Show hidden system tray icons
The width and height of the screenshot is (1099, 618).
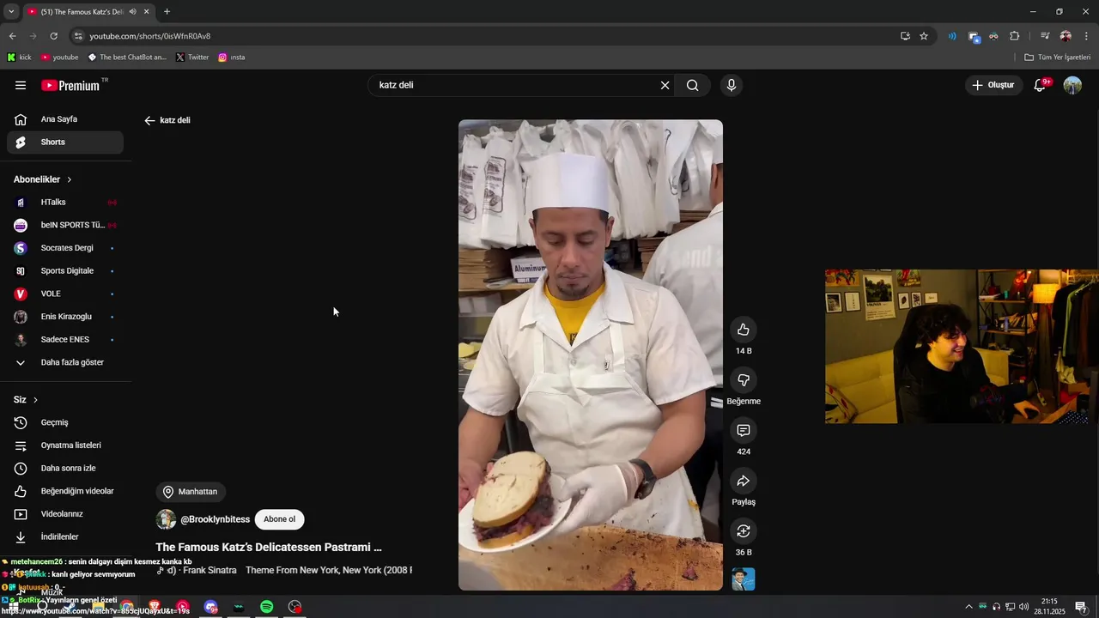pos(969,607)
